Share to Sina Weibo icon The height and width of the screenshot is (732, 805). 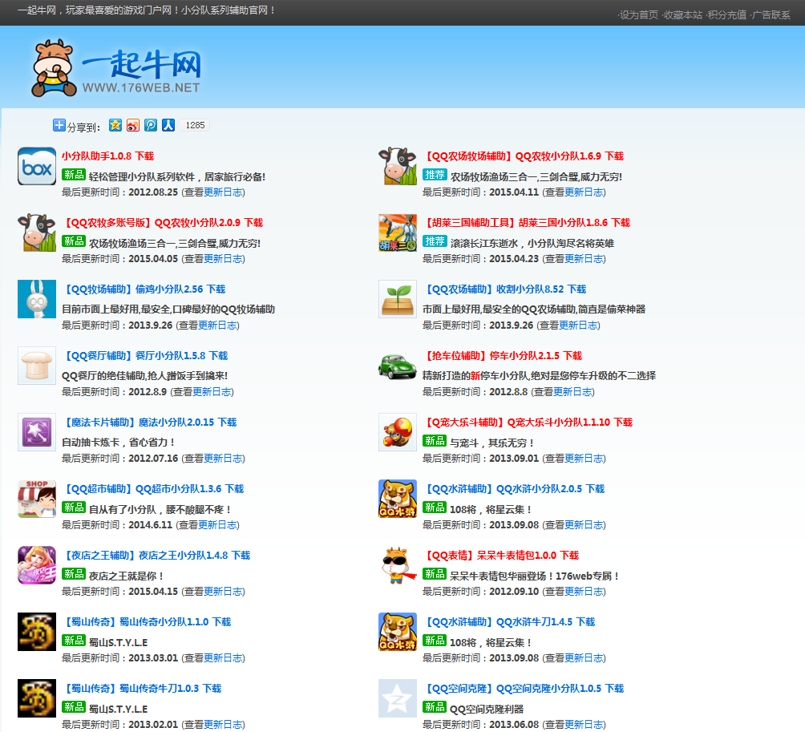click(133, 125)
